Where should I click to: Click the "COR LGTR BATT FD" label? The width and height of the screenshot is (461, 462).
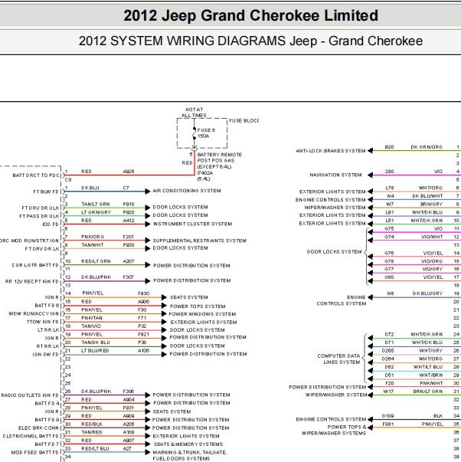[x=35, y=265]
